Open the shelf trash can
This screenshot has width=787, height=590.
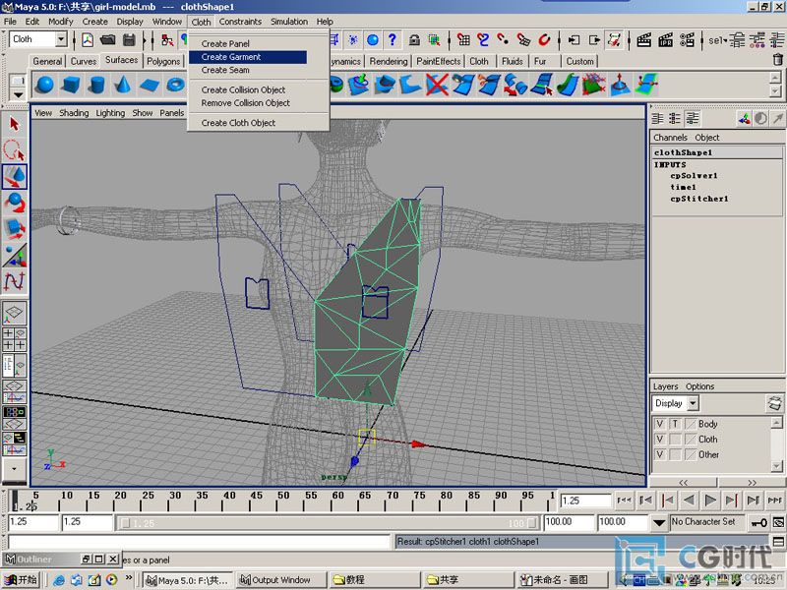[x=778, y=60]
